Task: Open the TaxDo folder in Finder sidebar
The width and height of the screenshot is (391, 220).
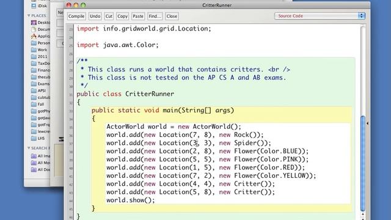Action: coord(40,64)
